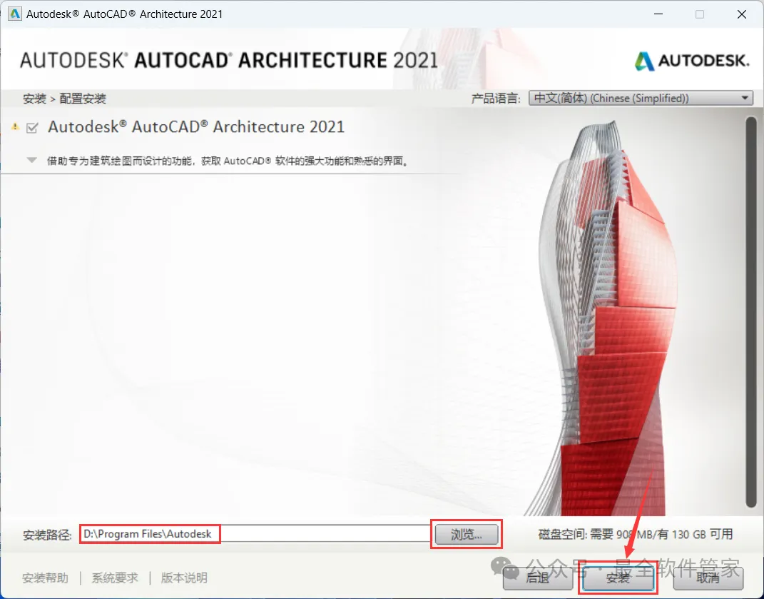
Task: Click the 安装 install button
Action: point(618,578)
